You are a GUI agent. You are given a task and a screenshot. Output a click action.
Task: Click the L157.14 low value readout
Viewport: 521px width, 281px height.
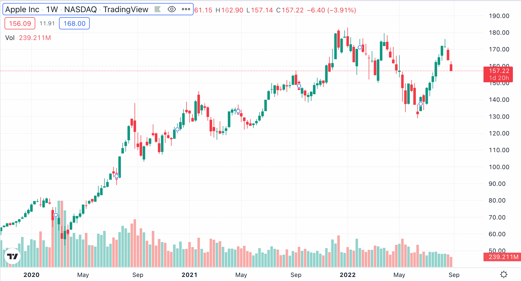[260, 10]
